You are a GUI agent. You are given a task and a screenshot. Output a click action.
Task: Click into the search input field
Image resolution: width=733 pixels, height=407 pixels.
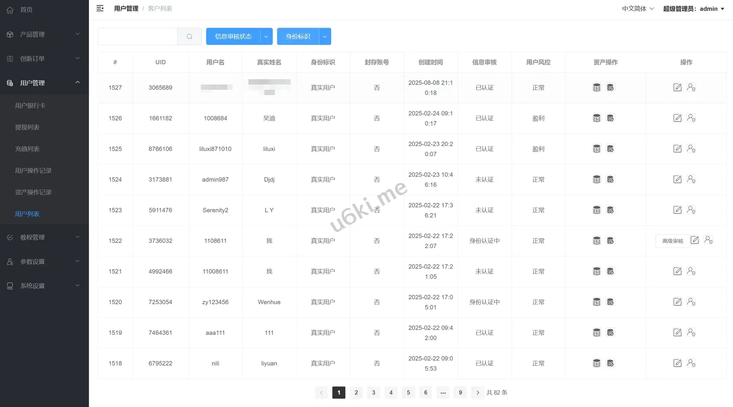point(137,37)
